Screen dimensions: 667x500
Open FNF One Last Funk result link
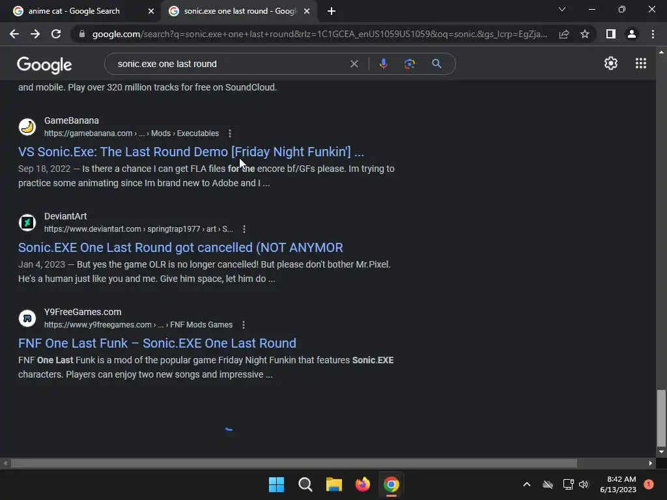click(x=157, y=343)
